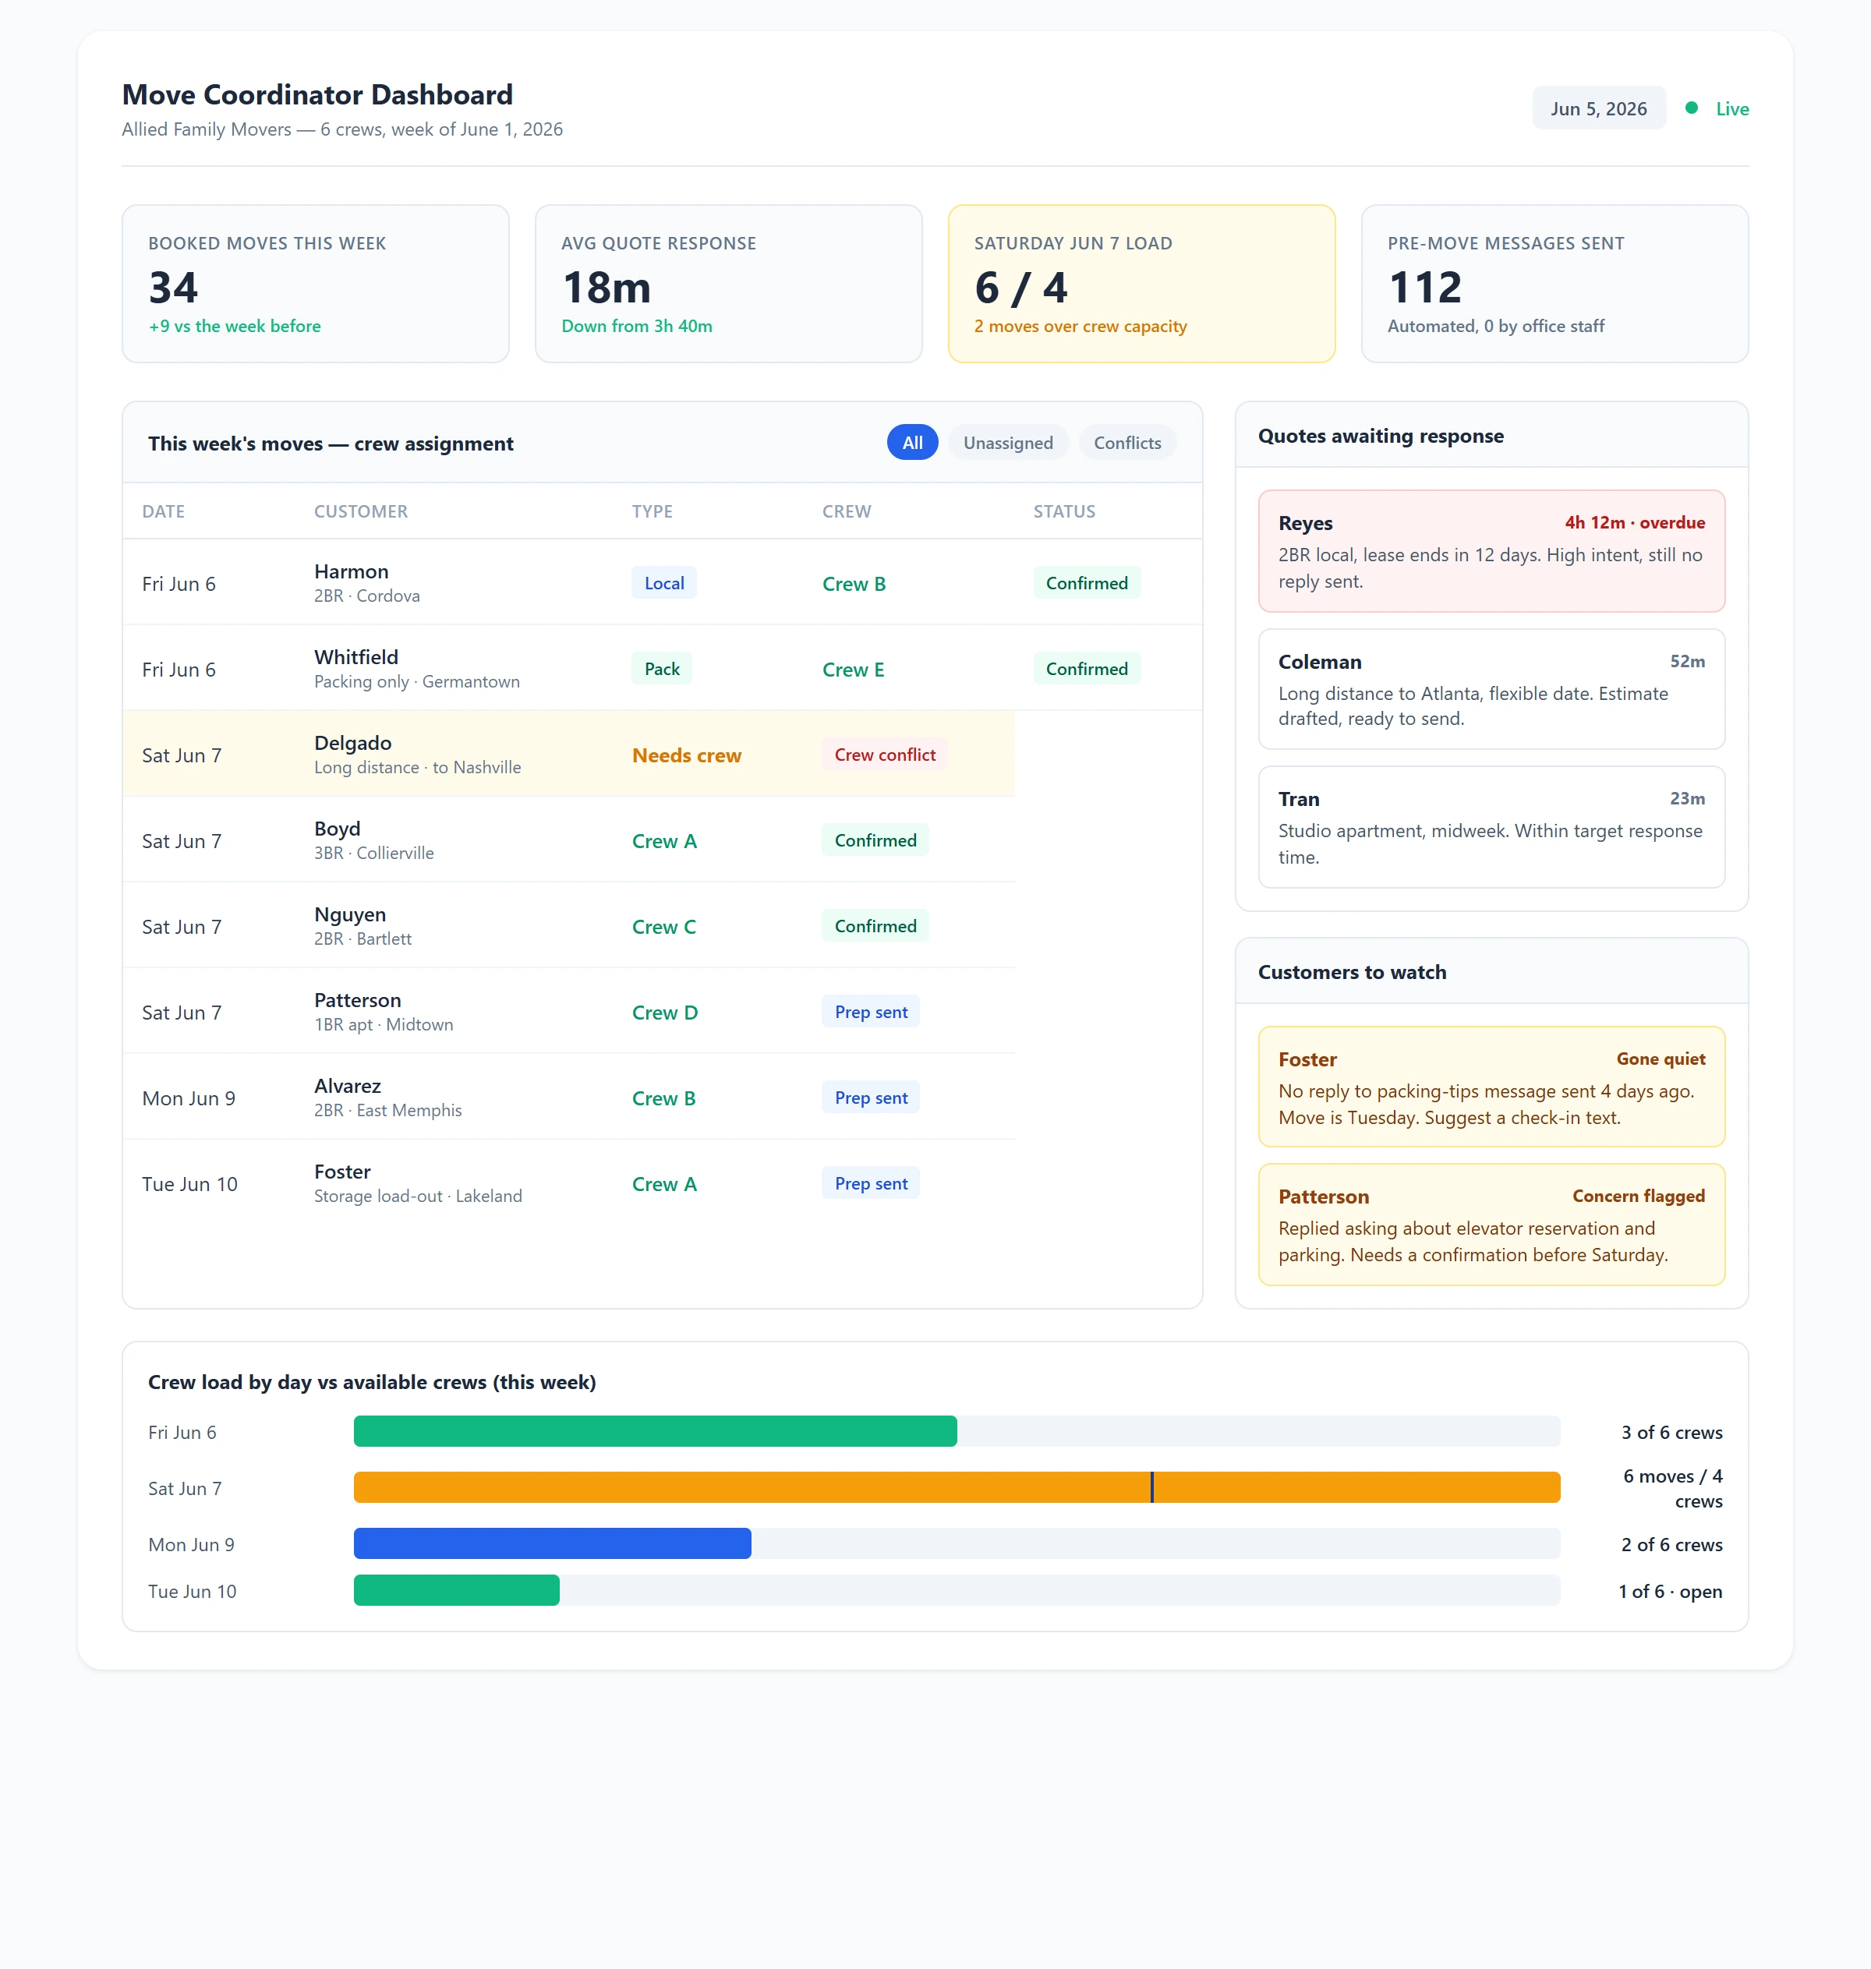Switch to the Unassigned filter

[x=1007, y=443]
